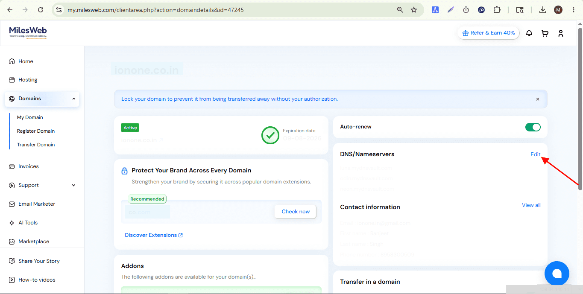Viewport: 583px width, 294px height.
Task: Open the blue sitemap extension icon
Action: 435,10
